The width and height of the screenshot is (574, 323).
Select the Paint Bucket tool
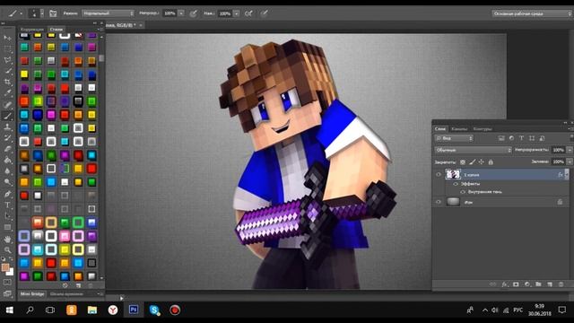tap(7, 160)
